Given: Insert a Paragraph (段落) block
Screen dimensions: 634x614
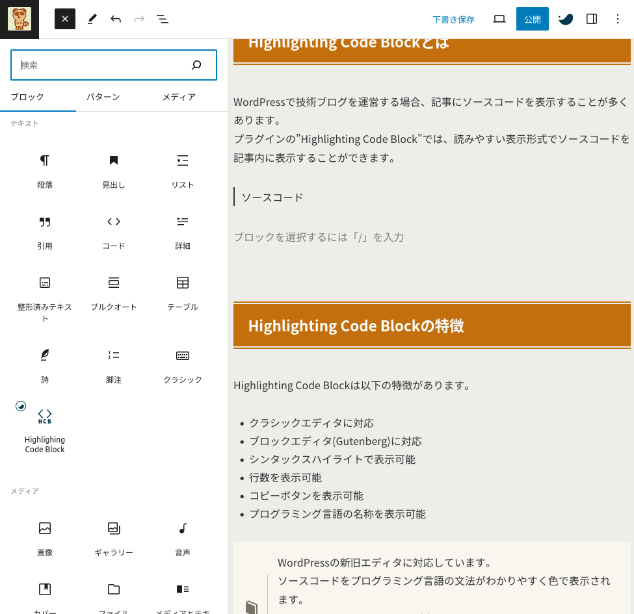Looking at the screenshot, I should 45,171.
